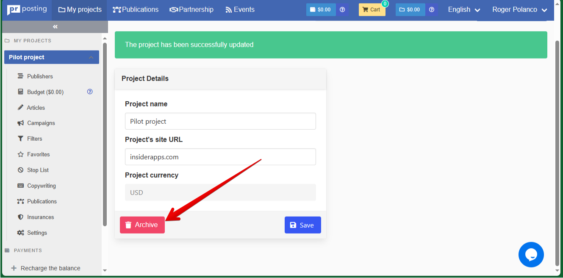
Task: Open the Partnership menu item
Action: (191, 10)
